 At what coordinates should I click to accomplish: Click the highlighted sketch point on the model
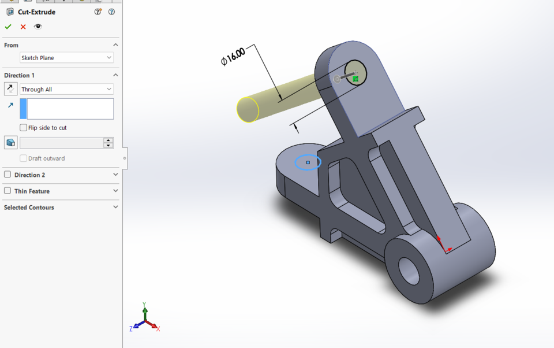[308, 162]
